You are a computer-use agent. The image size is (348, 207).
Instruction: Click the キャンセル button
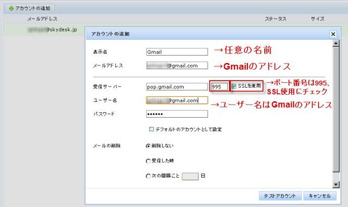pos(320,196)
